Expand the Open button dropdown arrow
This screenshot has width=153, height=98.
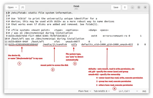coord(16,7)
